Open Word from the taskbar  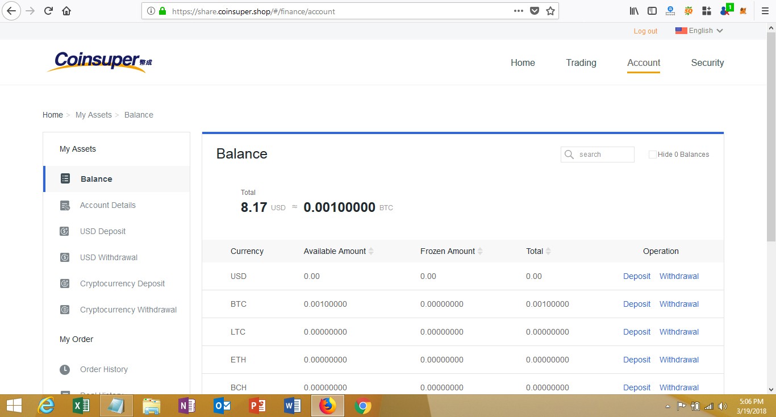[293, 406]
